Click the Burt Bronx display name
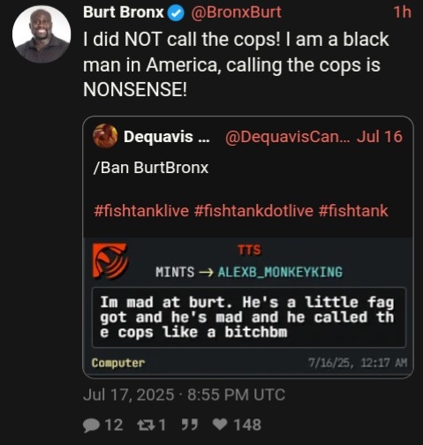The image size is (423, 445). point(124,12)
